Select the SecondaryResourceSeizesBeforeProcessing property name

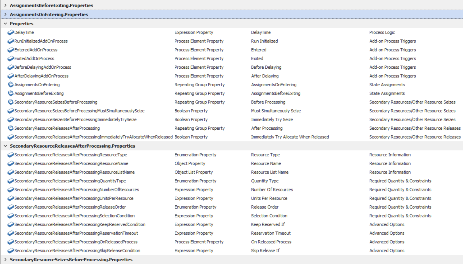tap(56, 102)
